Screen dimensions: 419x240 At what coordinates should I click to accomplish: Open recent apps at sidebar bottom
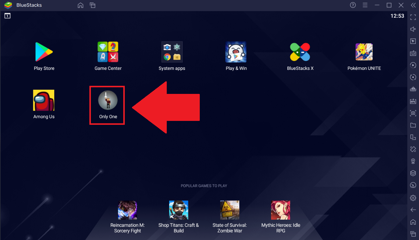413,234
